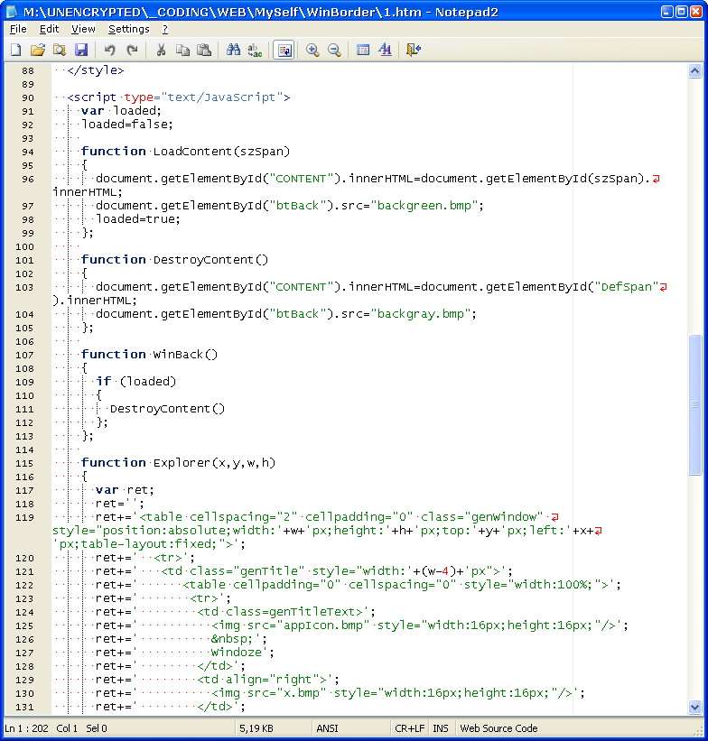This screenshot has height=741, width=708.
Task: Open a file with the folder icon
Action: click(38, 50)
